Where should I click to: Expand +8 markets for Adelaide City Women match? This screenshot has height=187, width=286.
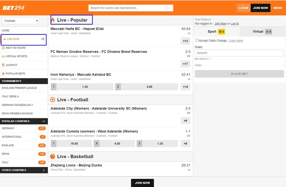tap(186, 120)
